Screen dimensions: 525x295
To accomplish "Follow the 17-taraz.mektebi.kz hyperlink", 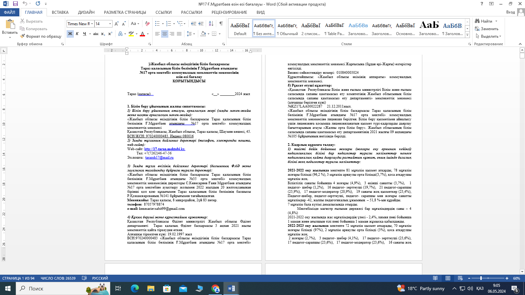I will [165, 149].
